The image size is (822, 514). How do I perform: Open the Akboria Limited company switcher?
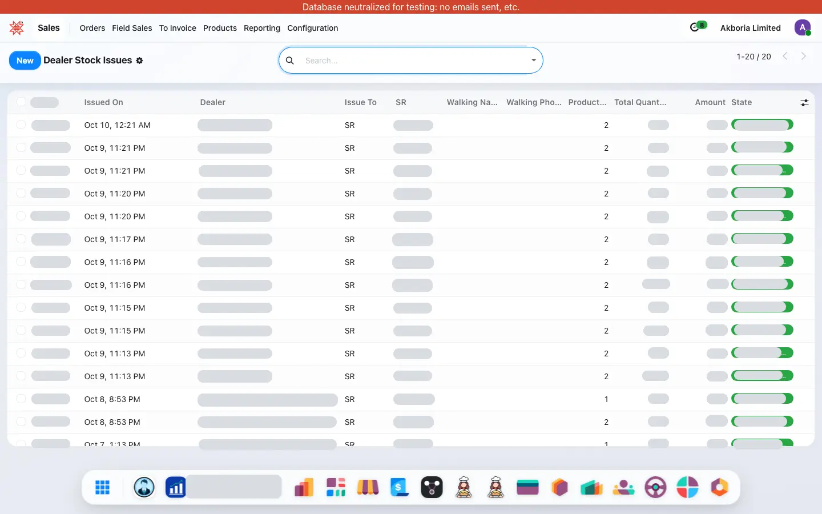(x=750, y=28)
